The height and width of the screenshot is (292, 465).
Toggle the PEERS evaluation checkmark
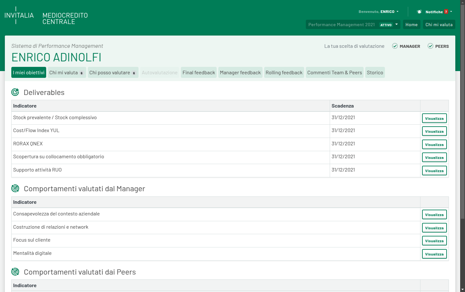[x=430, y=46]
